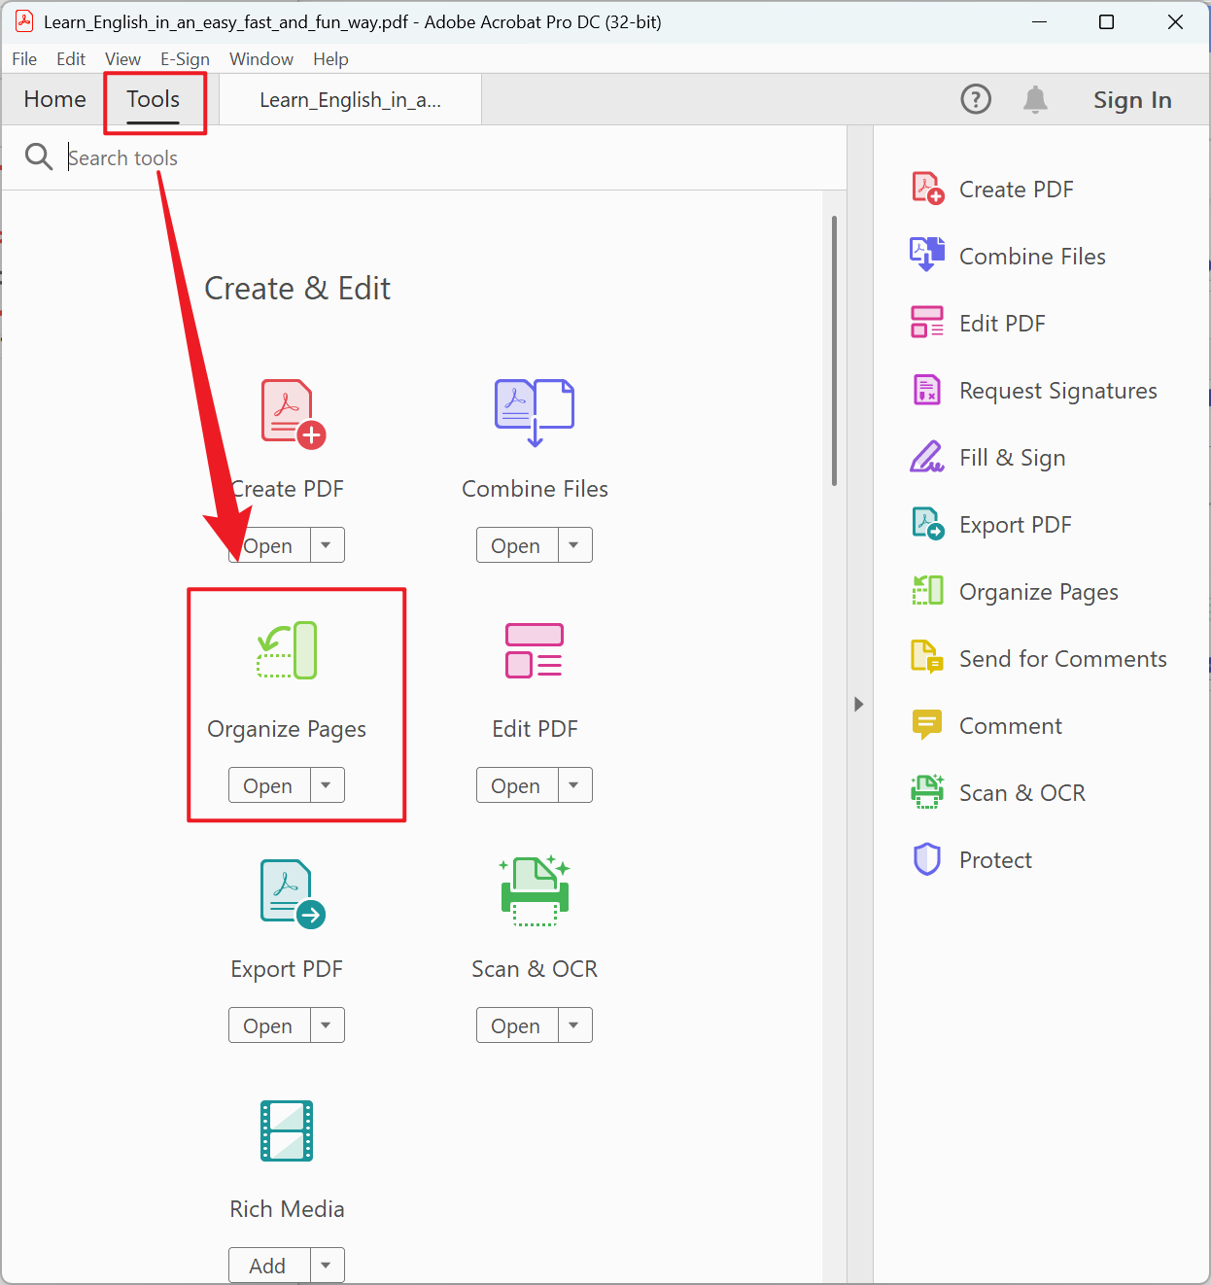Select Fill & Sign pen icon in sidebar

pos(927,456)
